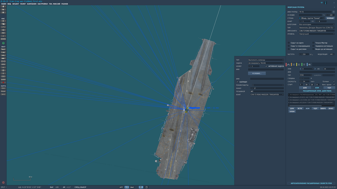Open the НАСТРОЙКИ menu
The image size is (337, 189).
click(x=42, y=4)
